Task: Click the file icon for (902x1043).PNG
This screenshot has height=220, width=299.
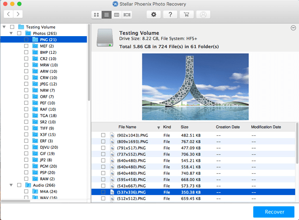Action: click(112, 135)
